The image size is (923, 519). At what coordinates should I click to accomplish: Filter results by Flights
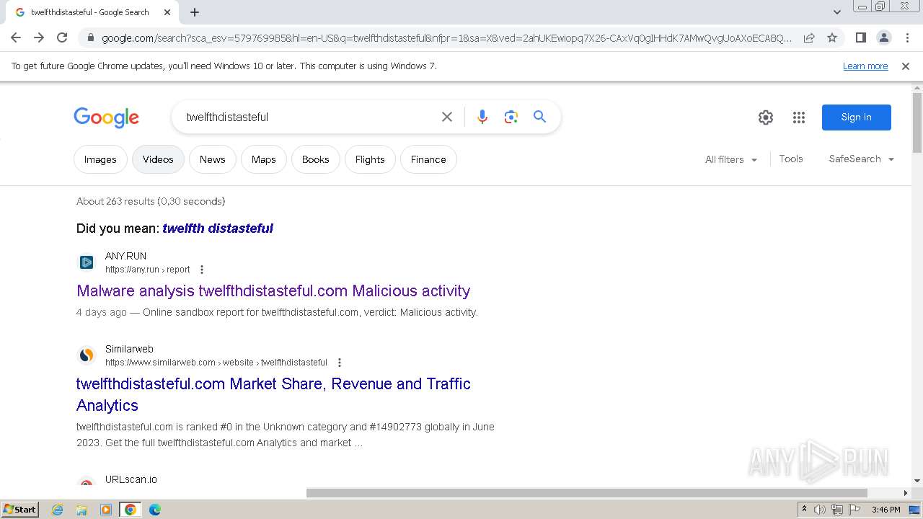pyautogui.click(x=370, y=159)
